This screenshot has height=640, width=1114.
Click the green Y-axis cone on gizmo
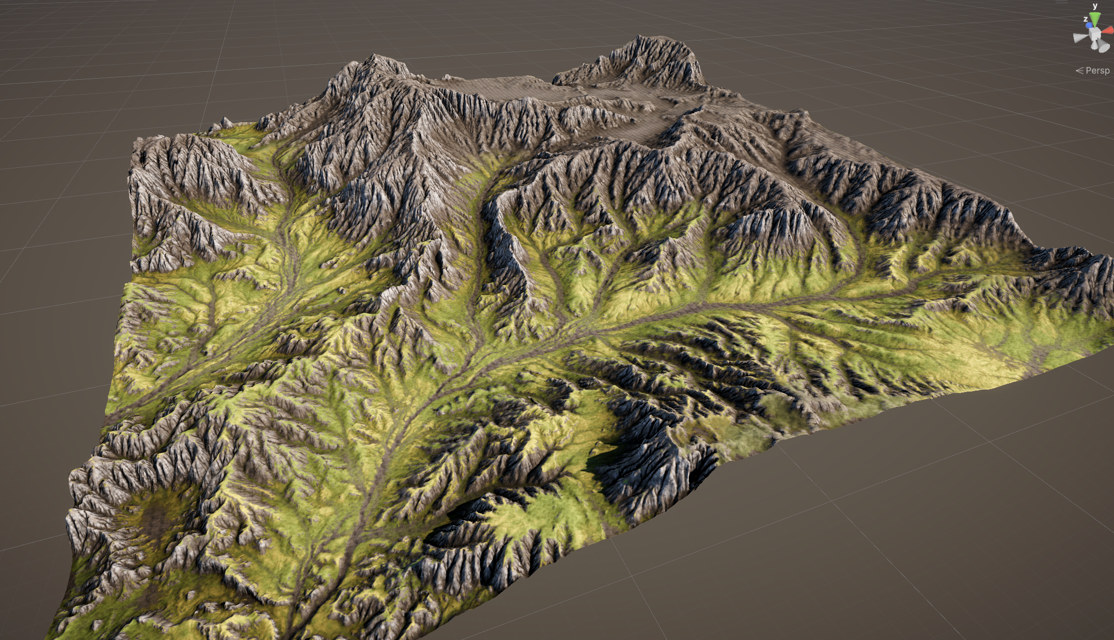1095,17
